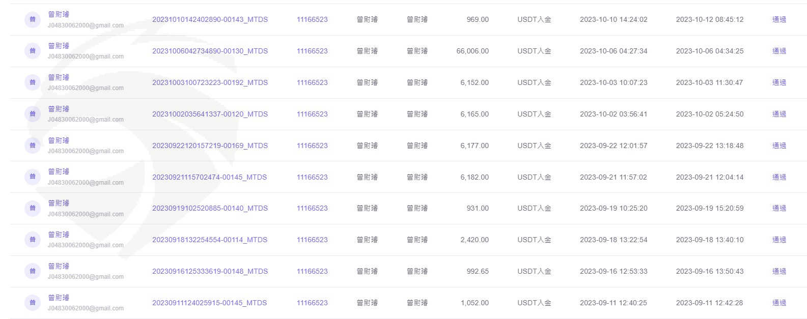Screen dimensions: 807x319
Task: Click the avatar icon in the 6,177.00 row
Action: click(x=33, y=146)
